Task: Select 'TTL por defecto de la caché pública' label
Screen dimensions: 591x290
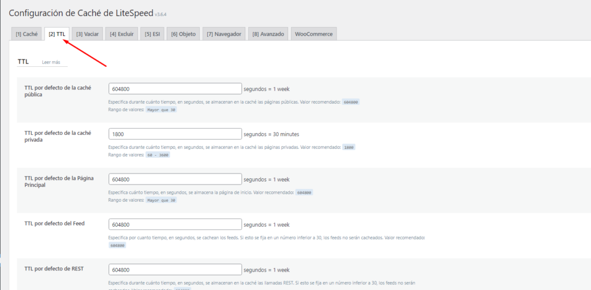Action: pos(58,91)
